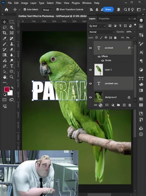Select the Blur tool
Screen dimensions: 146x196
tap(12, 55)
